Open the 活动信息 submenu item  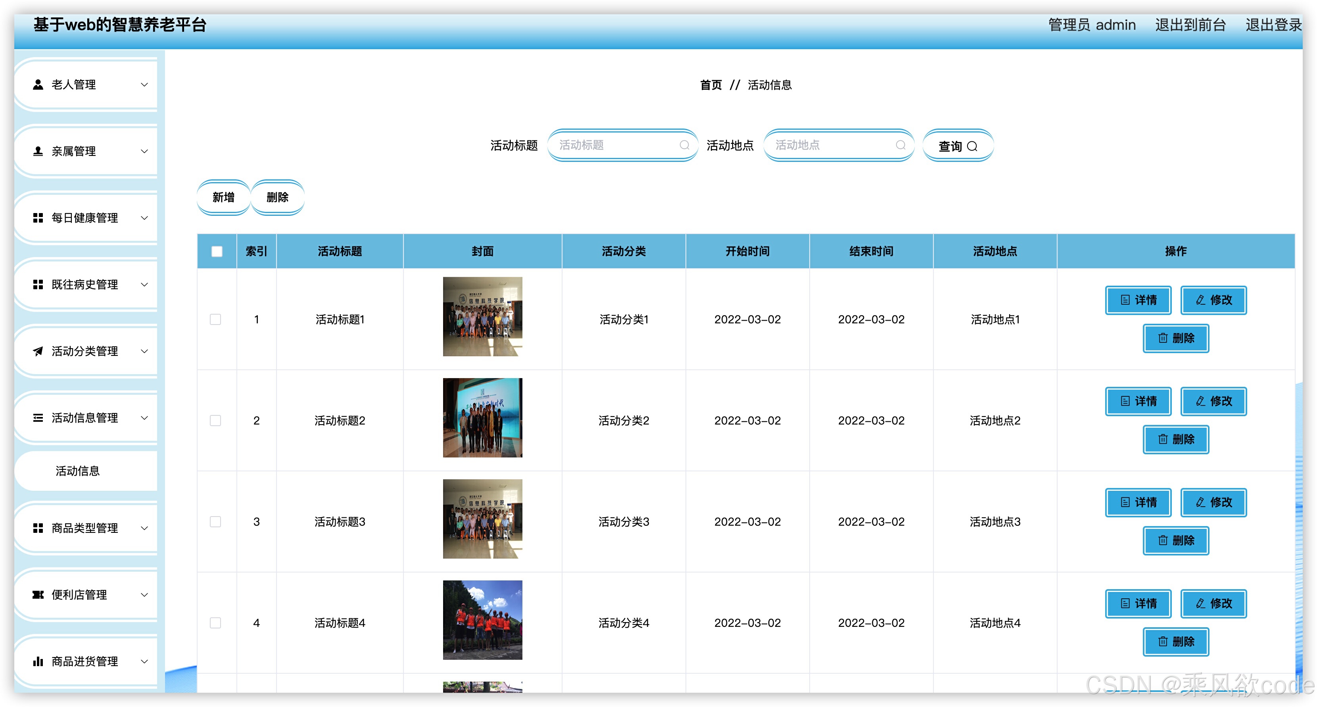[x=78, y=471]
